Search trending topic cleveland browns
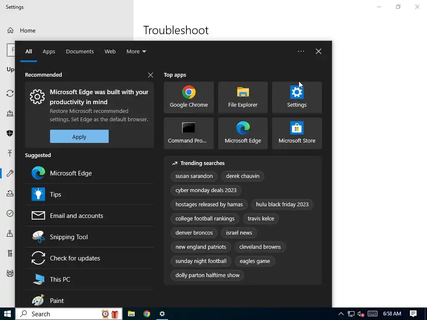The image size is (427, 320). click(x=260, y=247)
